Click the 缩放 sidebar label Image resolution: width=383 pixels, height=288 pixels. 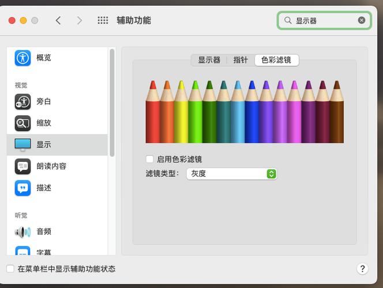click(x=44, y=123)
